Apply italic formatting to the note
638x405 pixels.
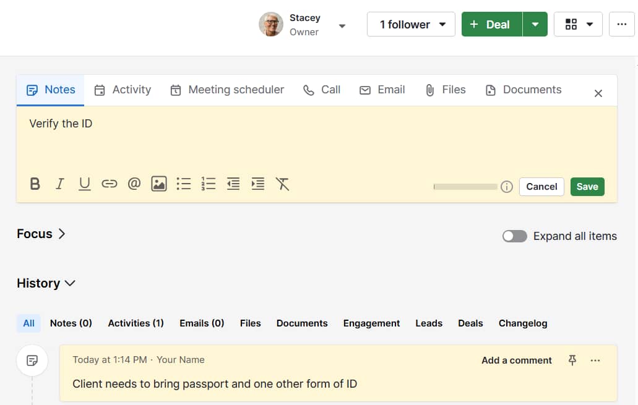click(x=59, y=184)
